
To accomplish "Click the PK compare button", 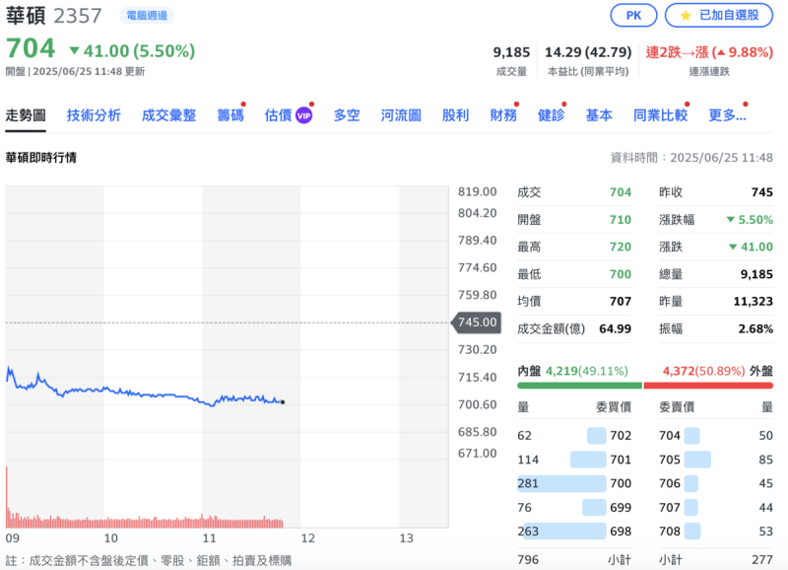I will pyautogui.click(x=633, y=16).
